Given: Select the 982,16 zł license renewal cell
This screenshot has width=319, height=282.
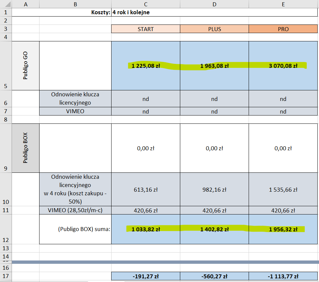Looking at the screenshot, I should click(x=214, y=190).
